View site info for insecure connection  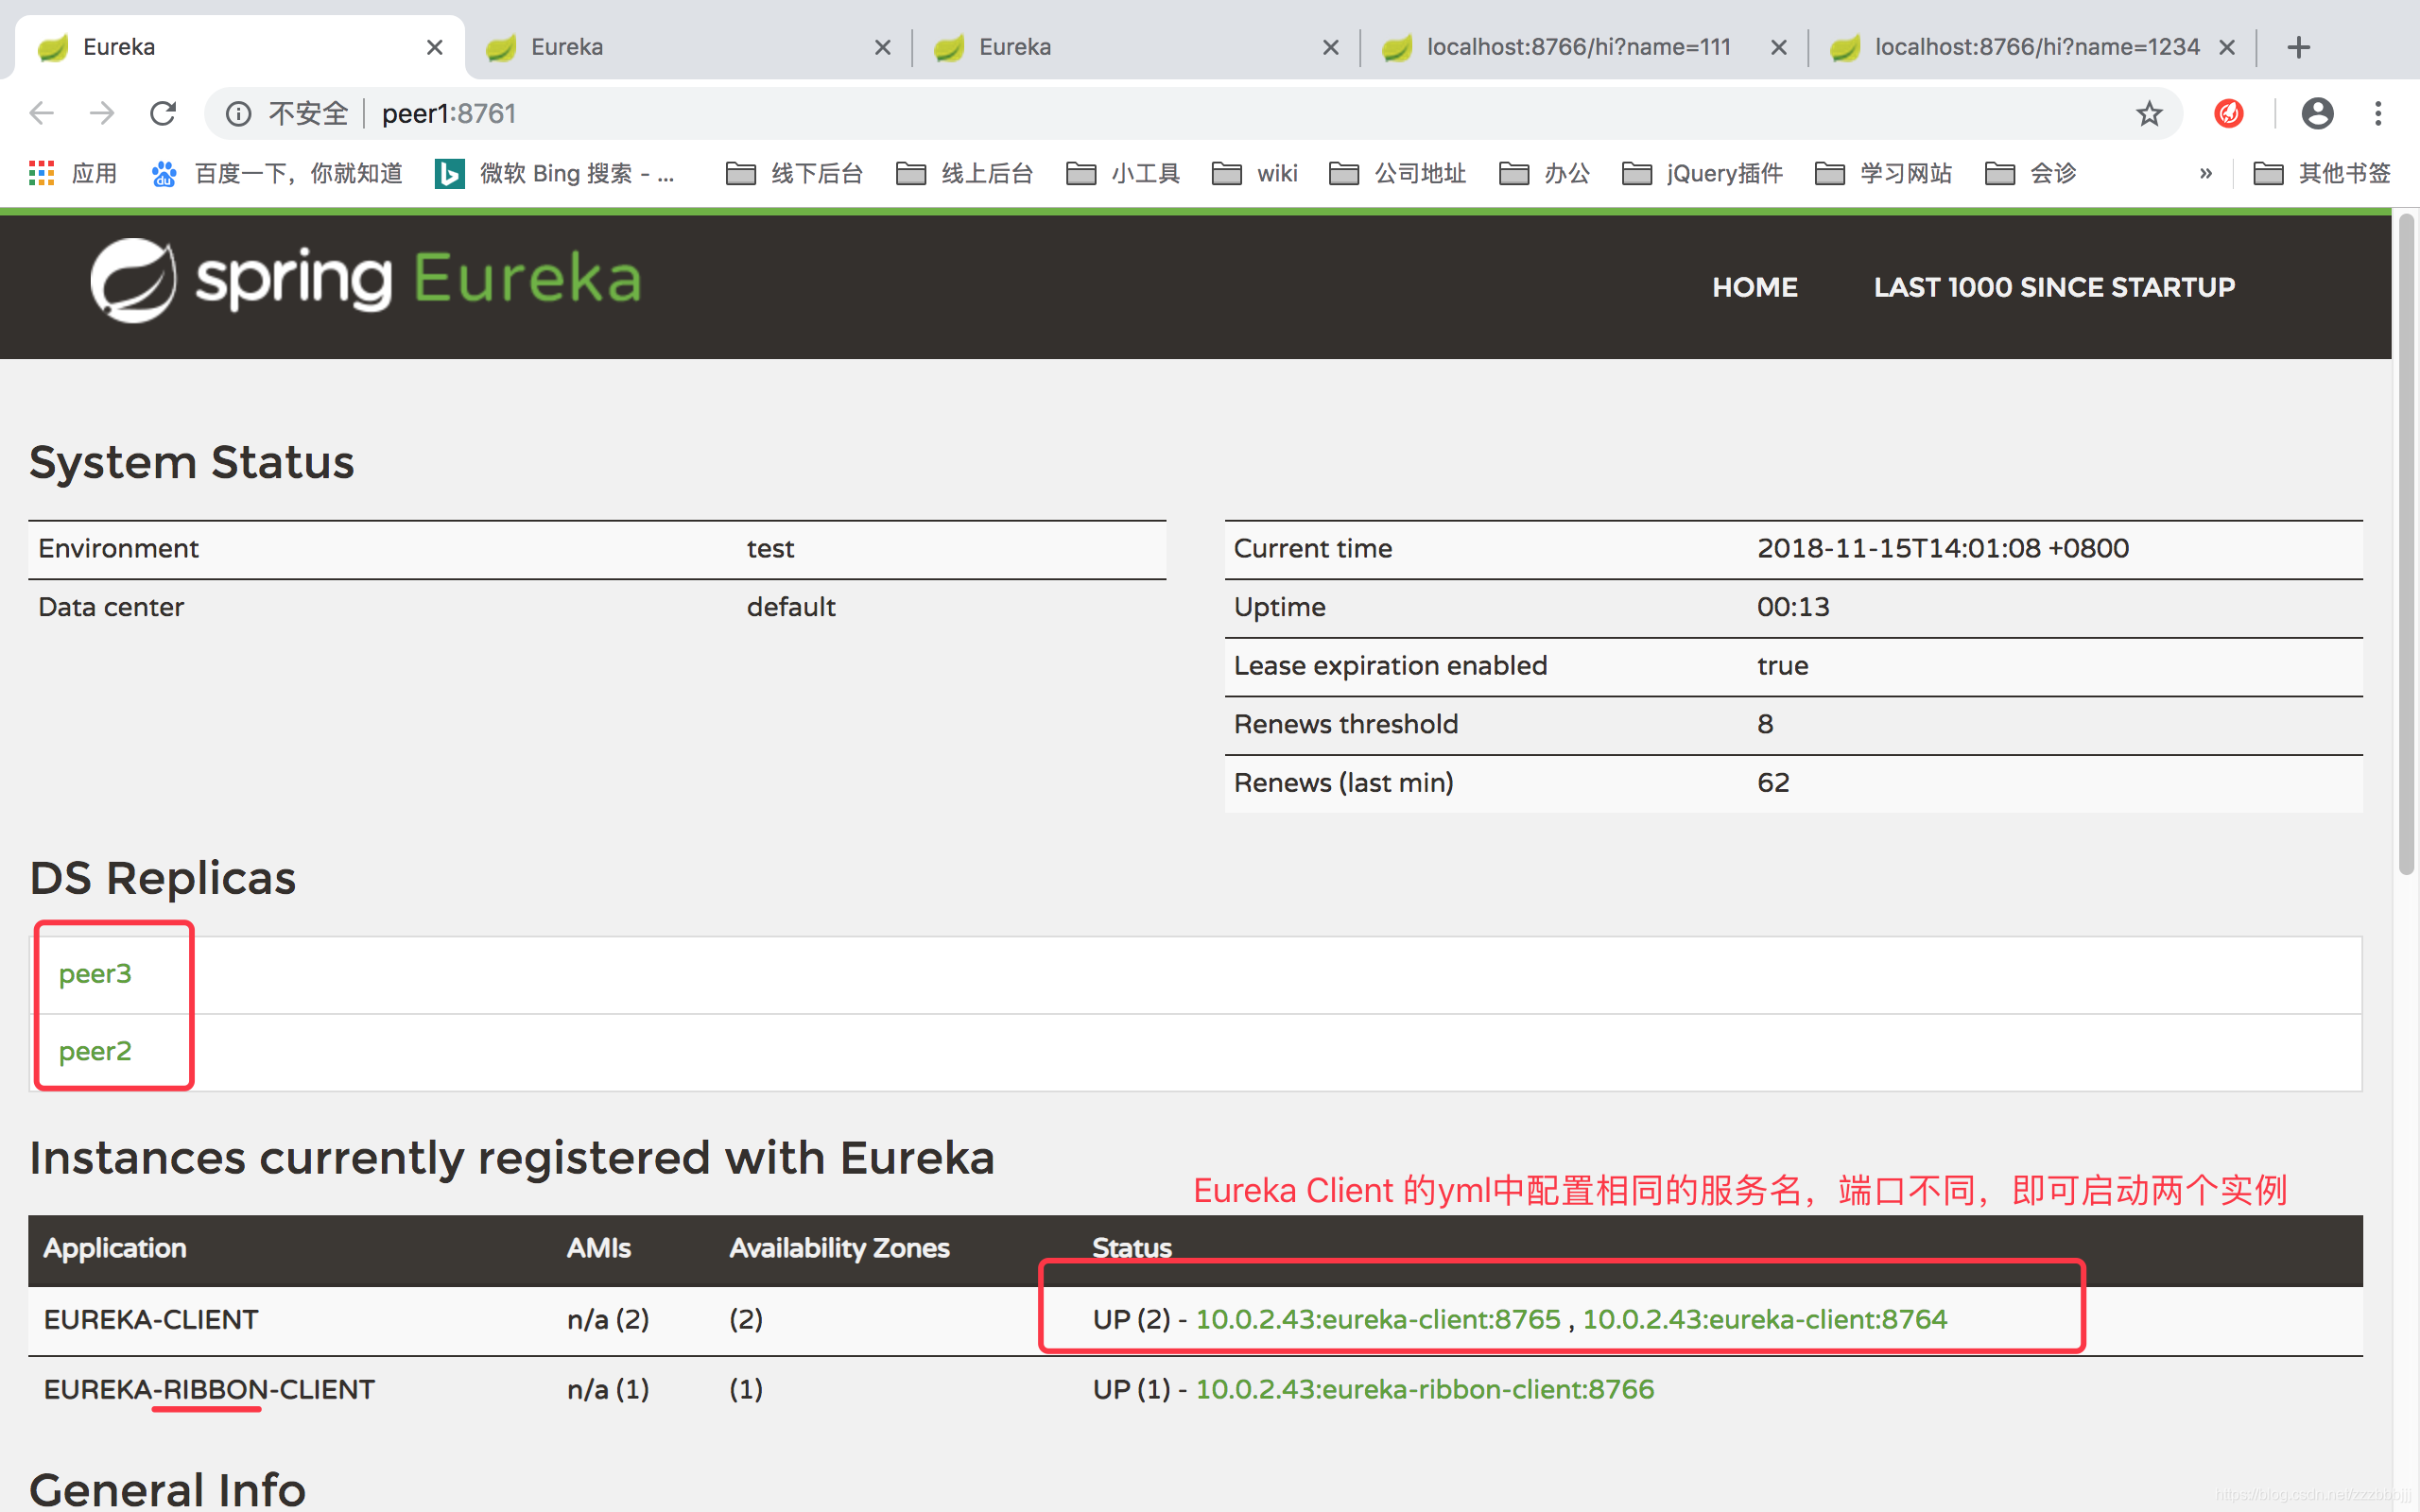[x=238, y=114]
